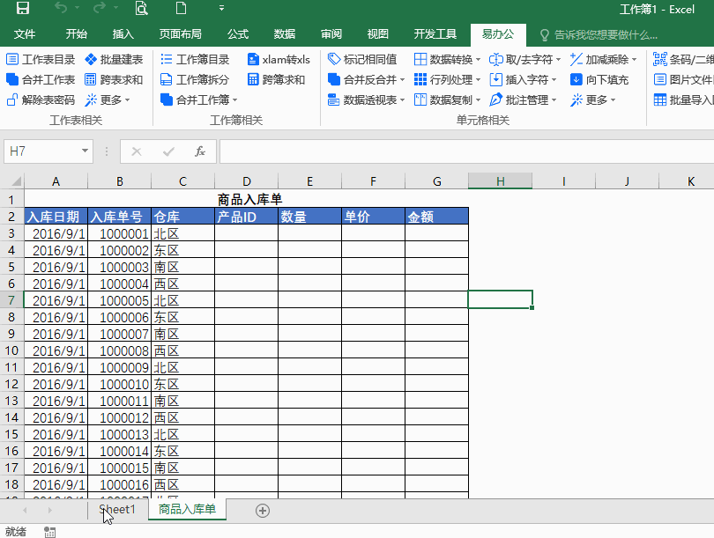714x538 pixels.
Task: Open the 批注管理 dropdown tool
Action: 524,99
